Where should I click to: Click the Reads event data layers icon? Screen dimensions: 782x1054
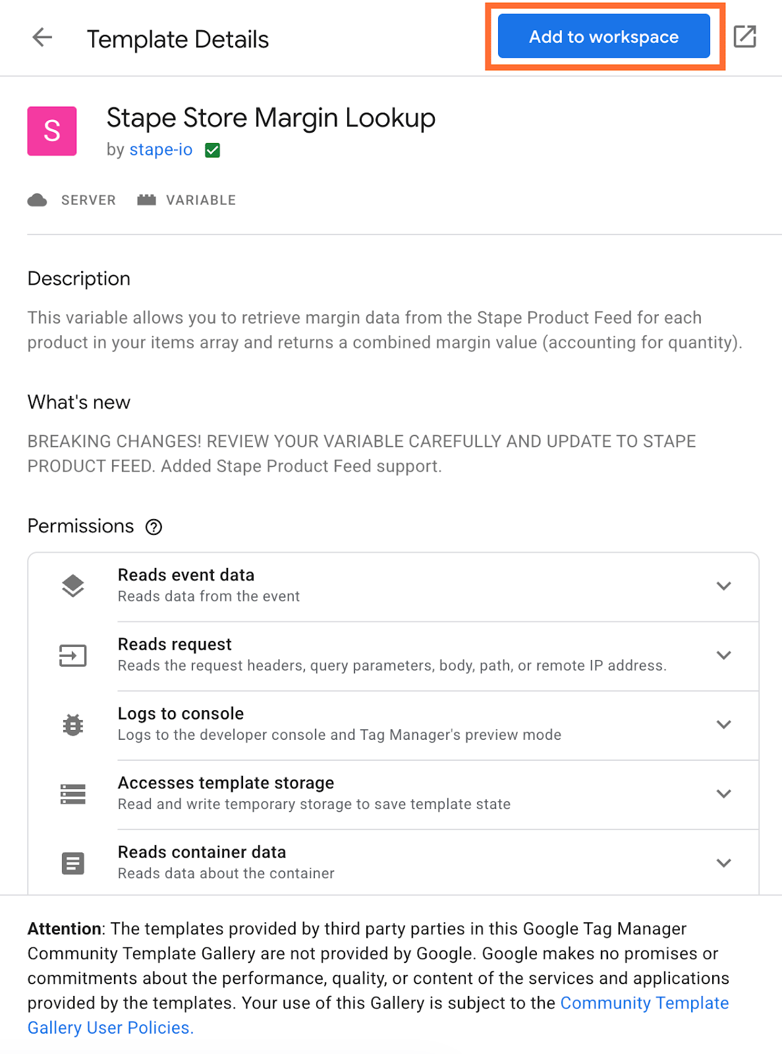73,586
